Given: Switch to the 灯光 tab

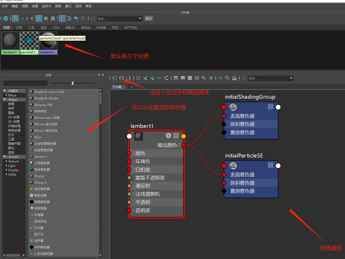Looking at the screenshot, I should 56,27.
